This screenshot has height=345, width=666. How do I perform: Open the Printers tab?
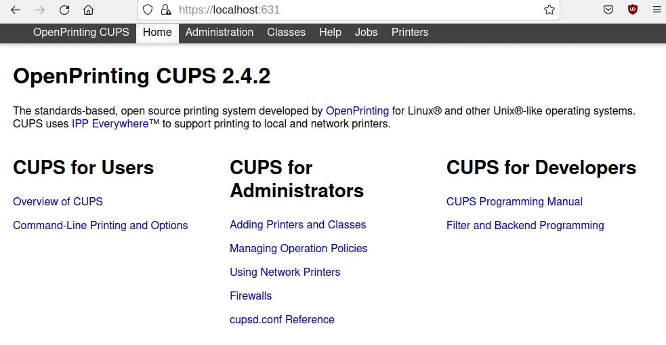pos(410,33)
